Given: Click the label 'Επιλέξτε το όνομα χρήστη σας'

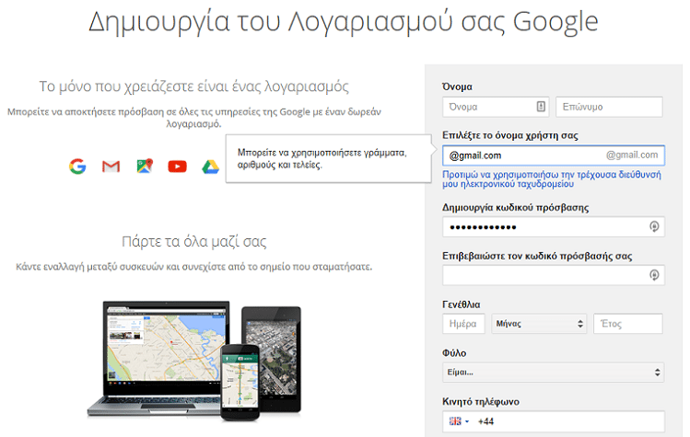Looking at the screenshot, I should pos(510,135).
